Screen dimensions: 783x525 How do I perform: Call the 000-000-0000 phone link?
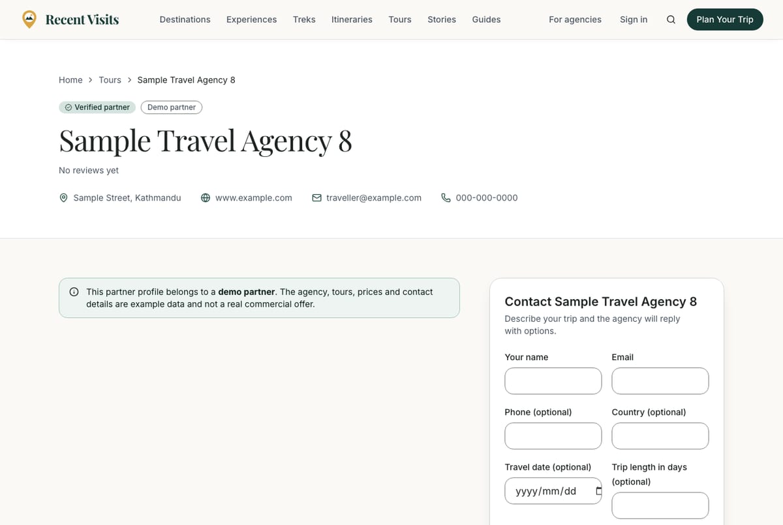pos(487,197)
